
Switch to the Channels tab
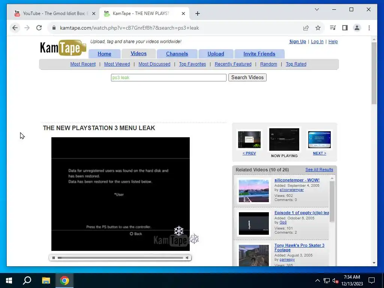(177, 54)
